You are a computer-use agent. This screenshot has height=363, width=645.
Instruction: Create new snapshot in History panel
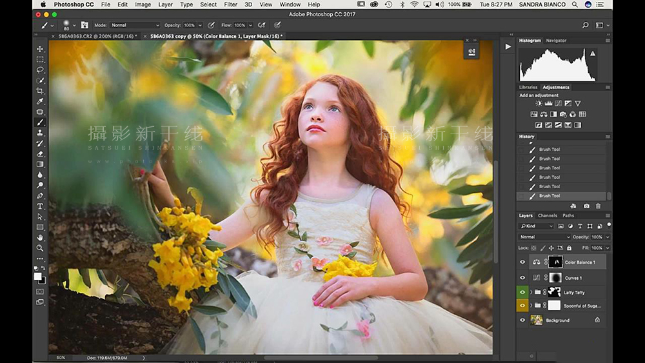tap(586, 206)
